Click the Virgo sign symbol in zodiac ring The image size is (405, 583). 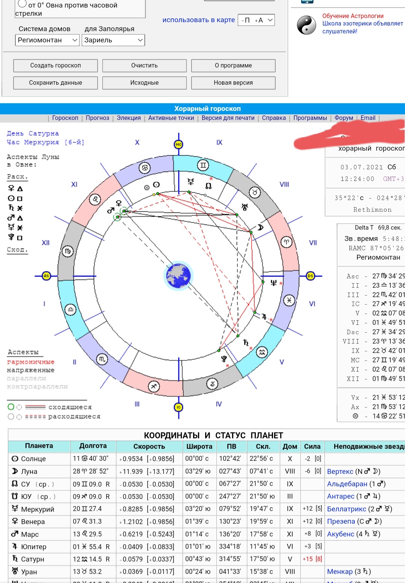(67, 251)
